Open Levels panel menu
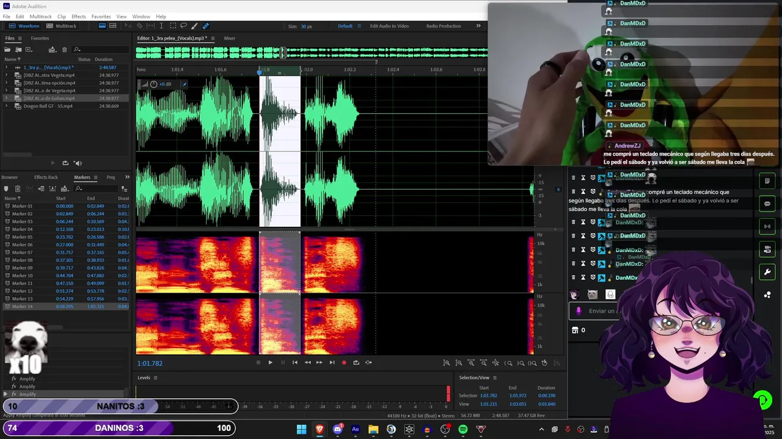Screen dimensions: 782x439 [155, 378]
